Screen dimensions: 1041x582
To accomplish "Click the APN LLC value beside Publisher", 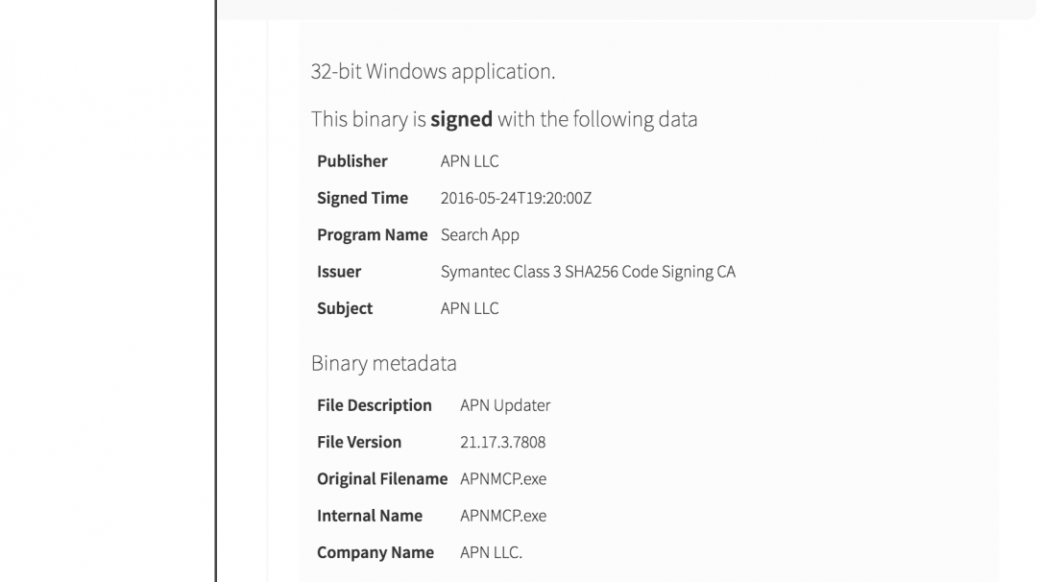I will (x=470, y=161).
